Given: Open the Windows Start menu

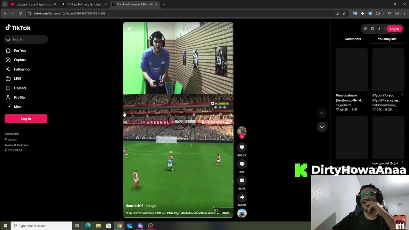Looking at the screenshot, I should pos(5,226).
